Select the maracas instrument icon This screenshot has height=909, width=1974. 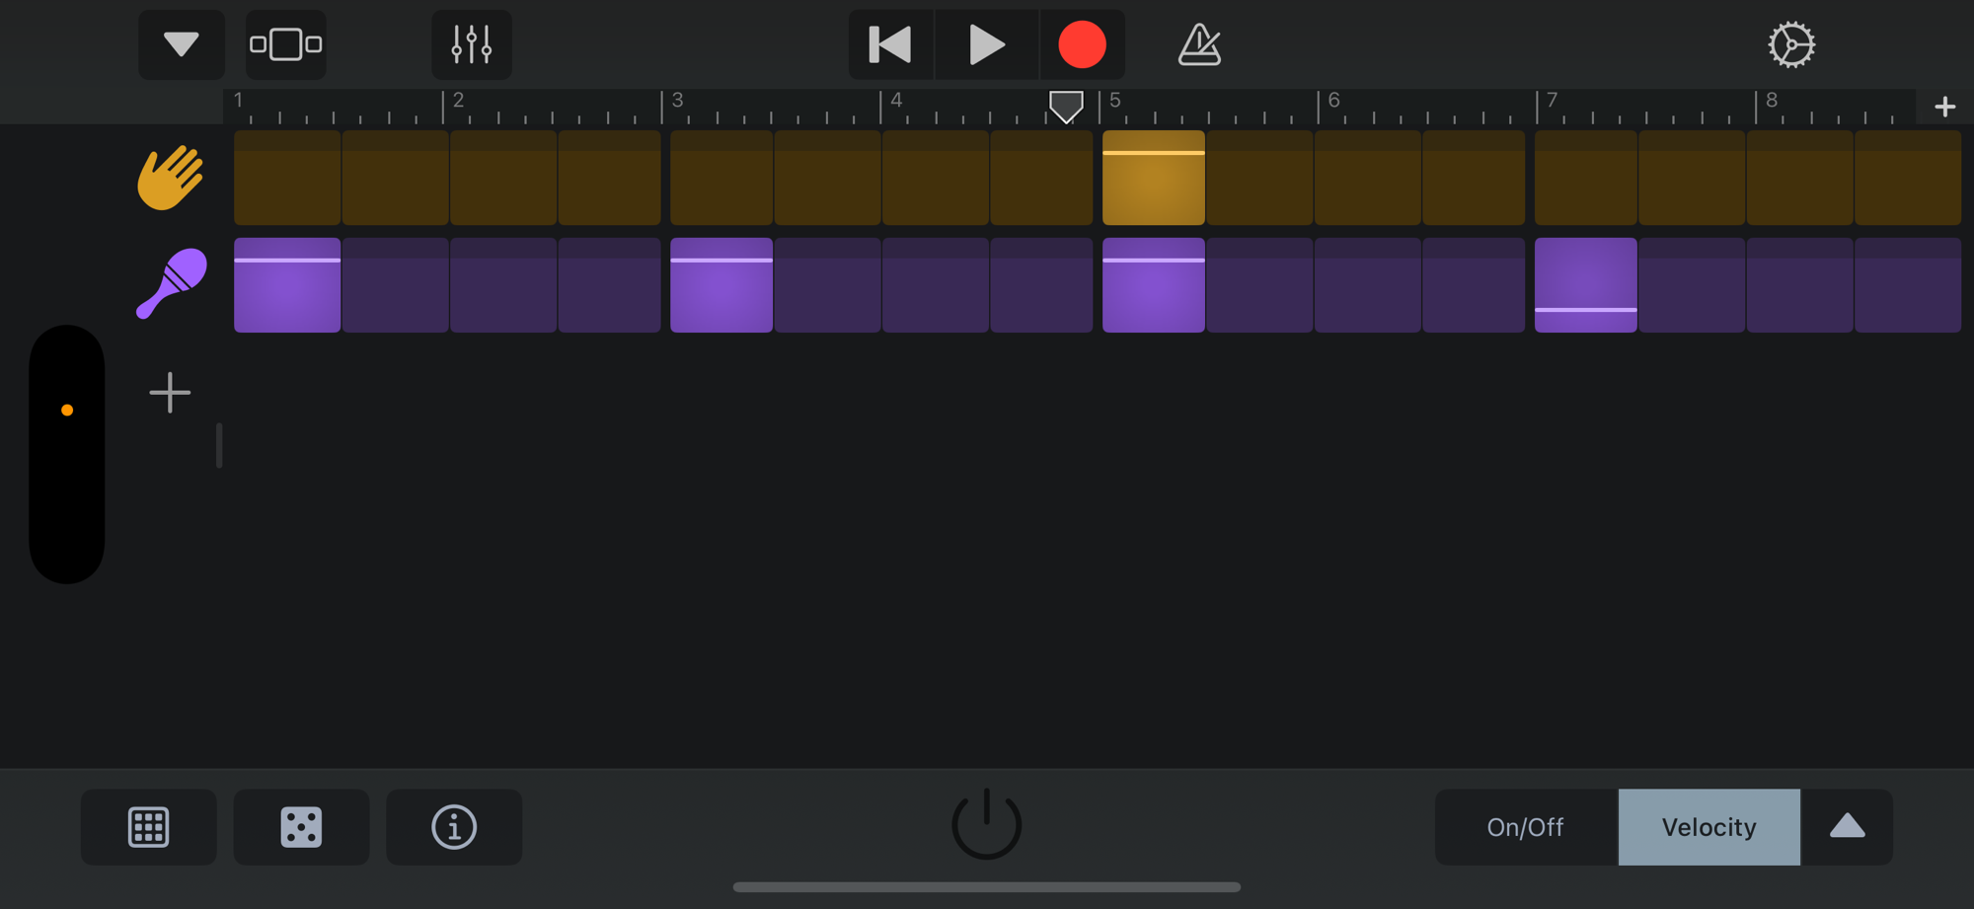170,284
